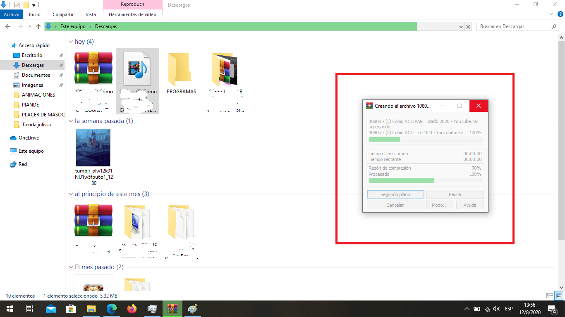
Task: Collapse the al principio de este mes group
Action: coord(71,194)
